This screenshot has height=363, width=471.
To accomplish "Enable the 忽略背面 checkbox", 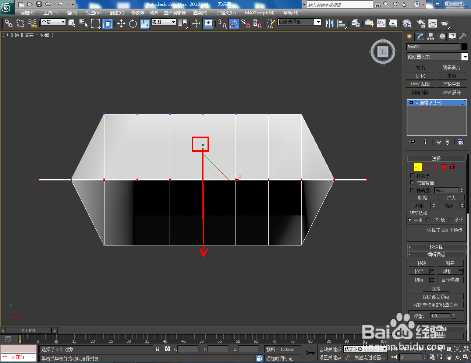I will click(412, 183).
